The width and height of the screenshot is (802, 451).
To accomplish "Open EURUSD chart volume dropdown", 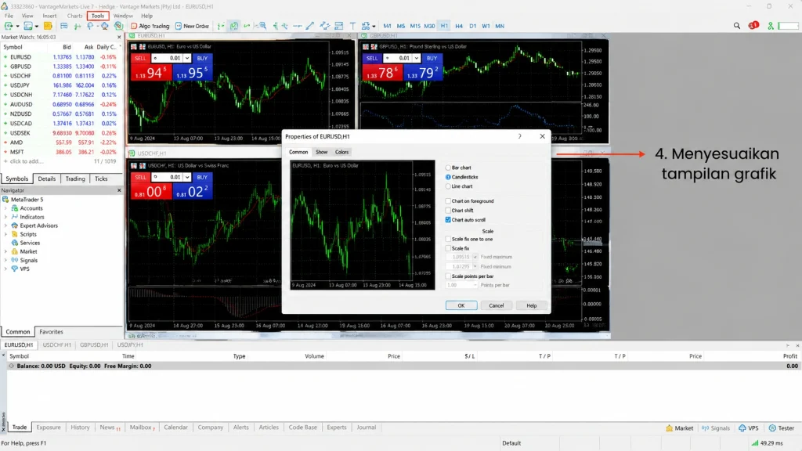I will pyautogui.click(x=187, y=58).
